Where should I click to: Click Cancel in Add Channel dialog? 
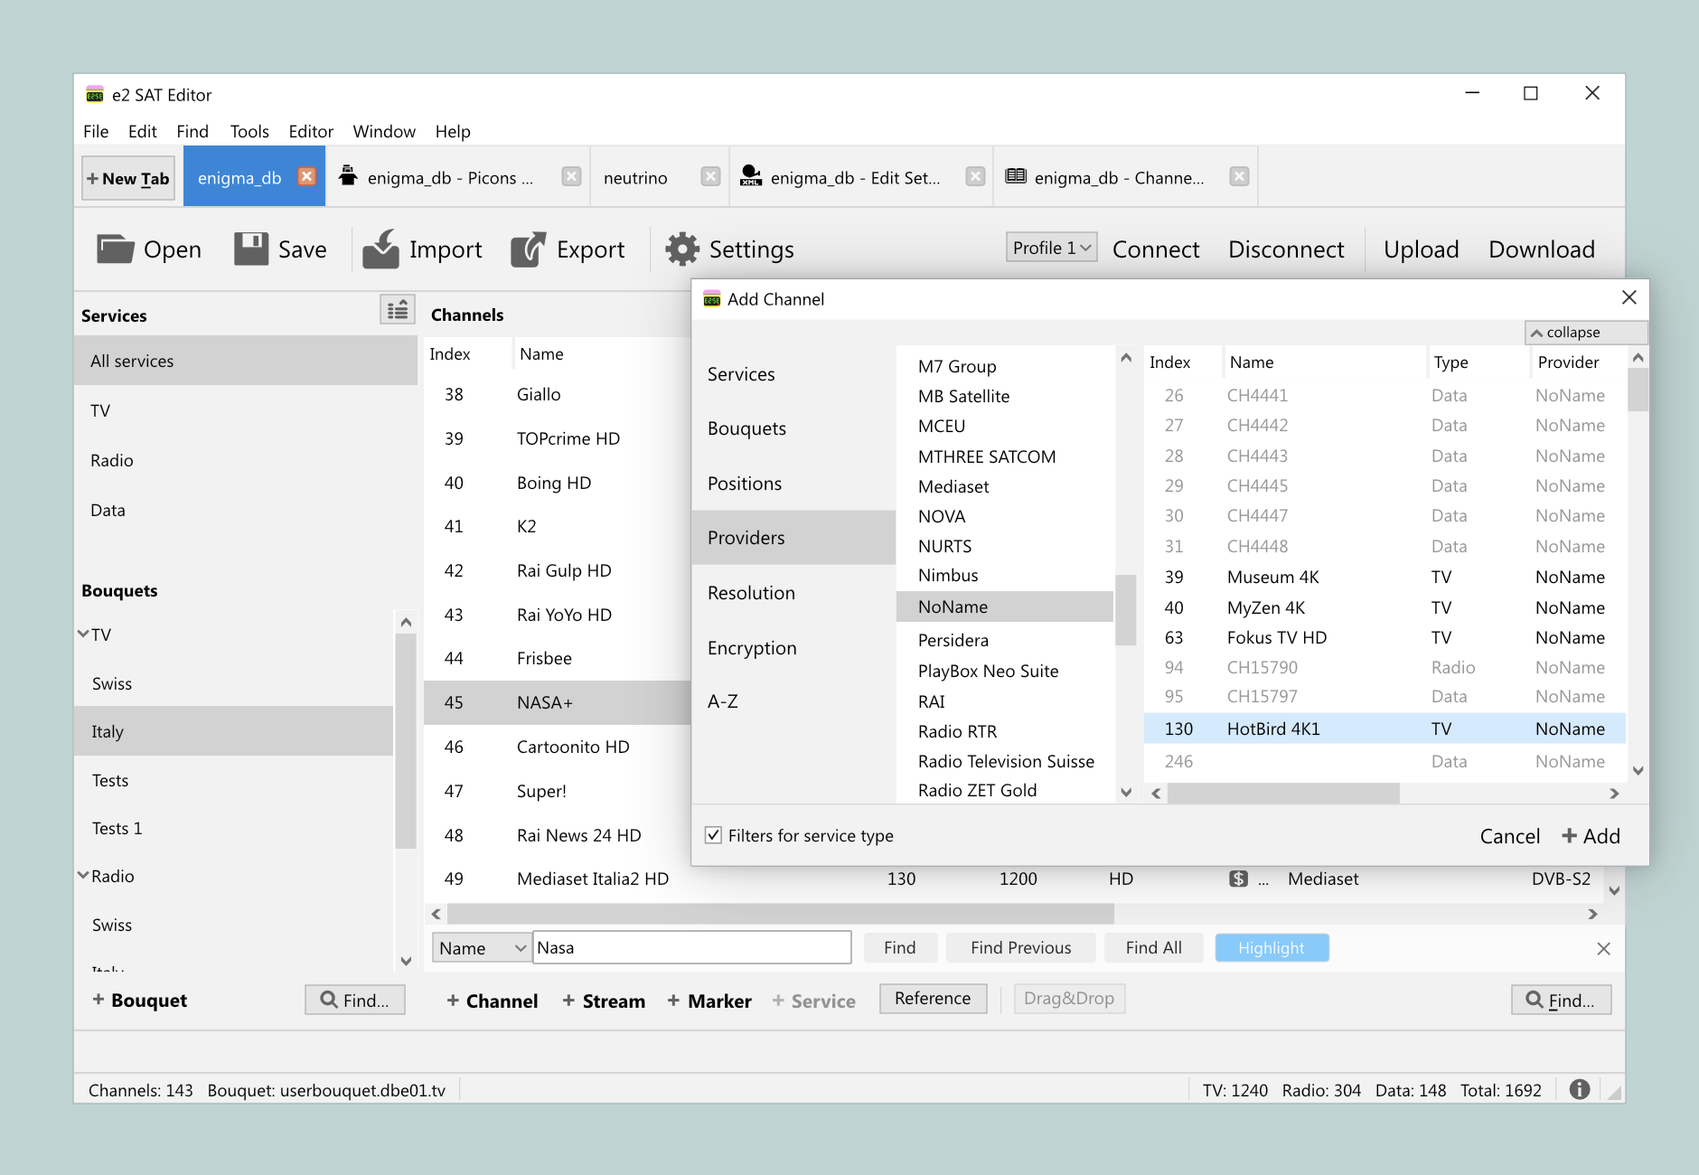tap(1510, 836)
